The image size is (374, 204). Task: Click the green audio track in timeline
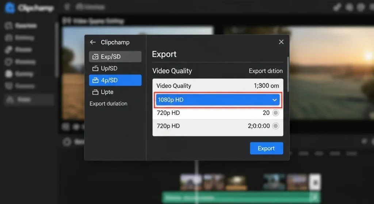tap(241, 197)
